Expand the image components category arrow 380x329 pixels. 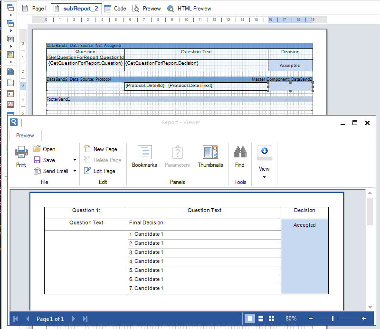(x=11, y=62)
